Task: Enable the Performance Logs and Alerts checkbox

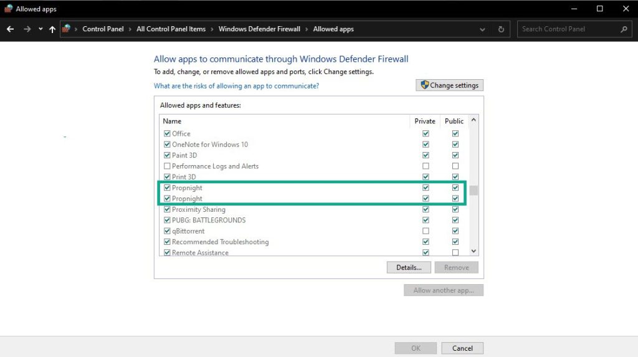Action: 167,166
